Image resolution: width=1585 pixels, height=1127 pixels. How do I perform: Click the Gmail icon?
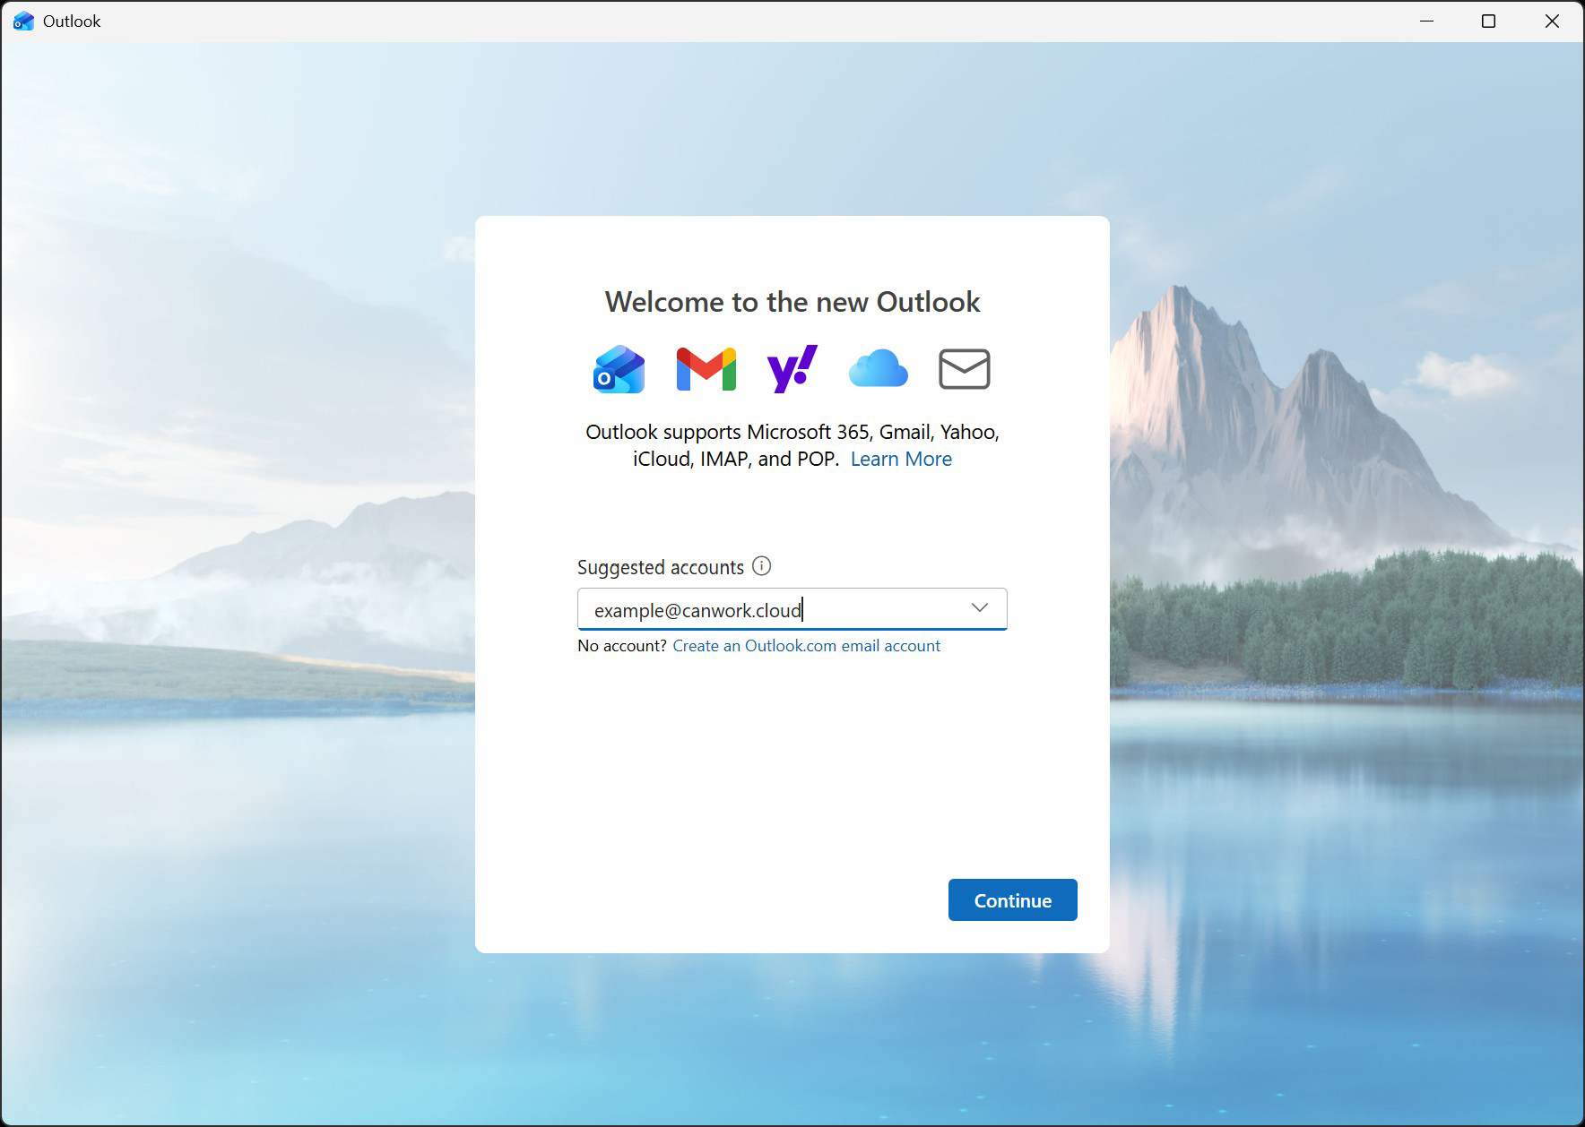706,369
